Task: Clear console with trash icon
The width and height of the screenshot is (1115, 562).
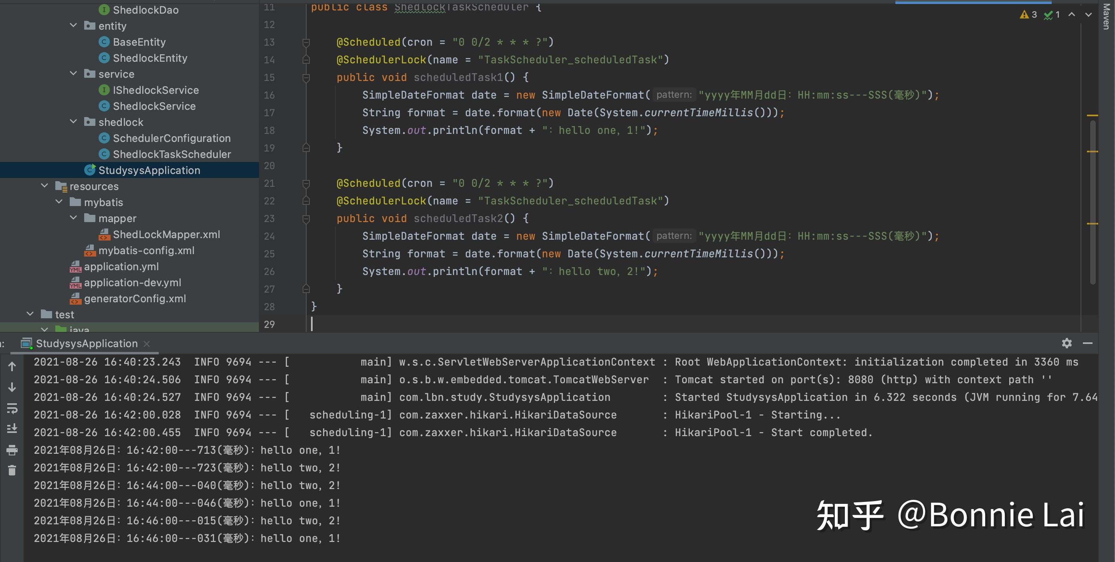Action: (x=12, y=470)
